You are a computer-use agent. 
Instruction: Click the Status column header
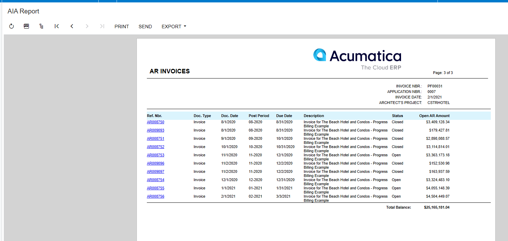click(x=397, y=116)
